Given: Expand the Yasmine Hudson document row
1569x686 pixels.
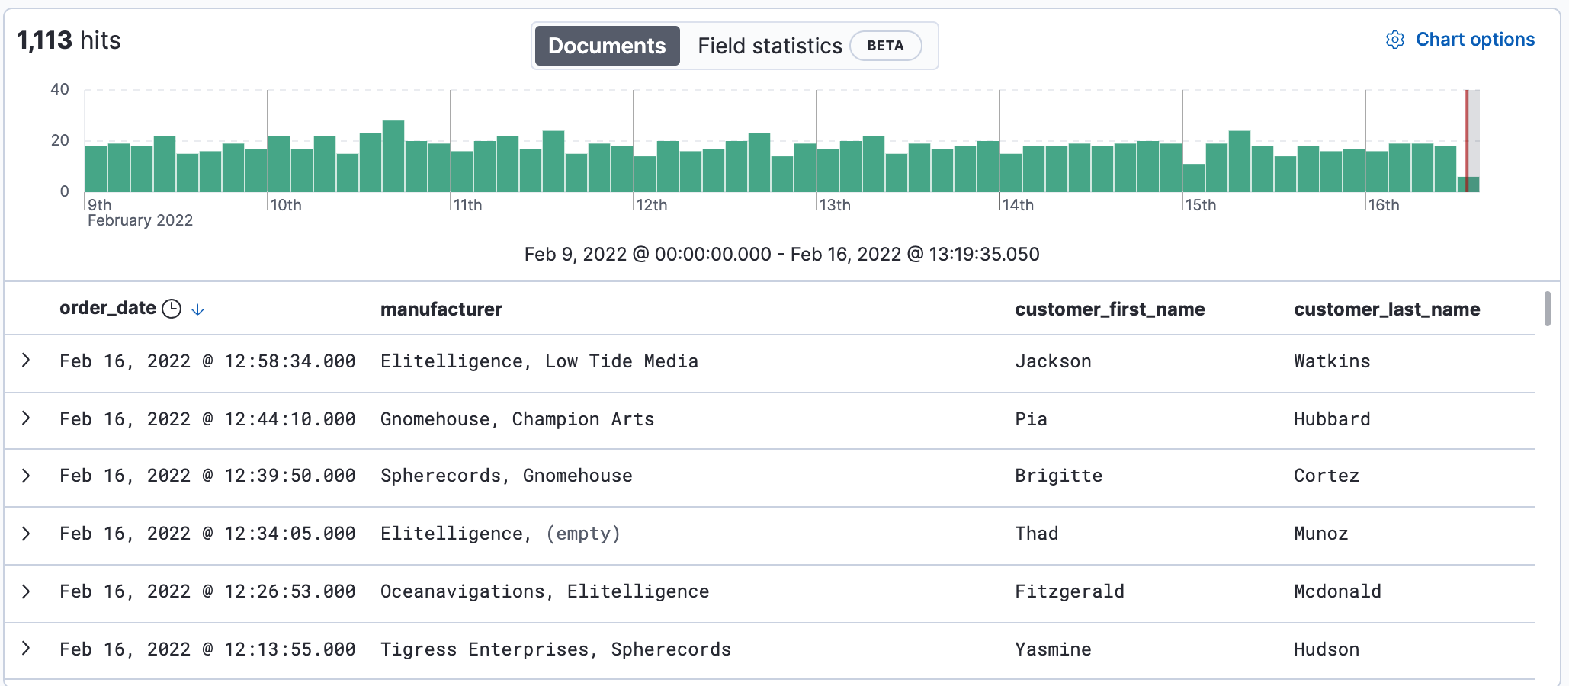Looking at the screenshot, I should click(x=27, y=649).
